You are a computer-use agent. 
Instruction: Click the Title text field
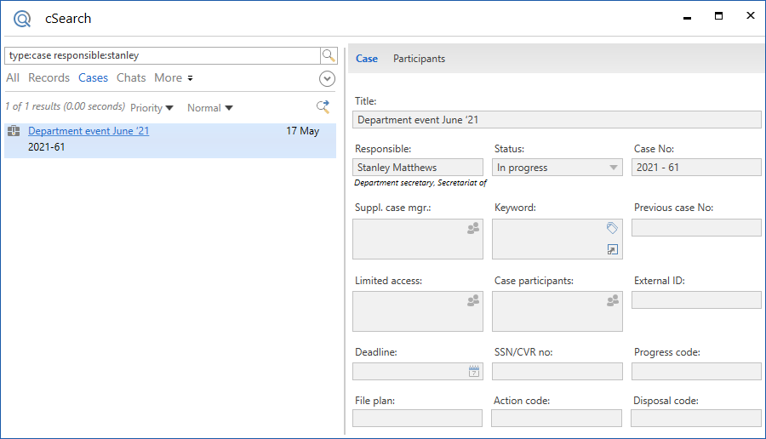(557, 120)
